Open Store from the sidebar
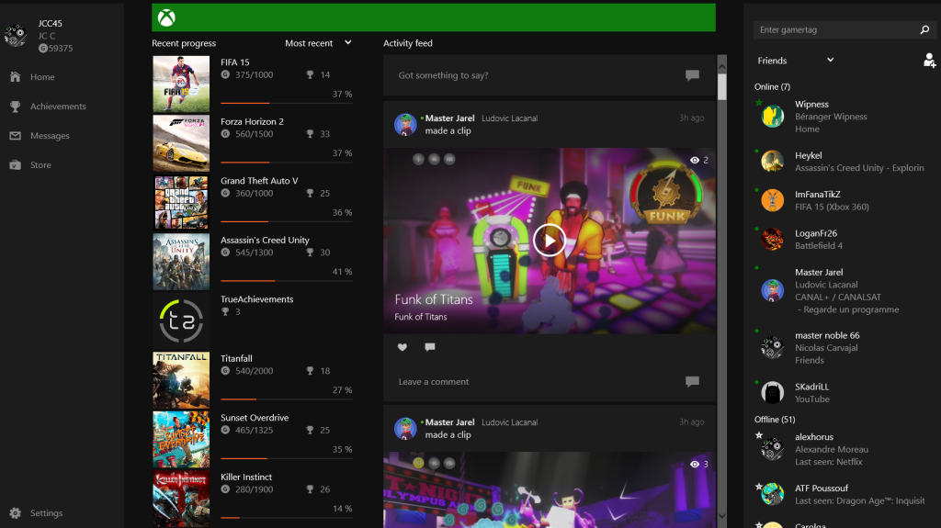 point(40,165)
